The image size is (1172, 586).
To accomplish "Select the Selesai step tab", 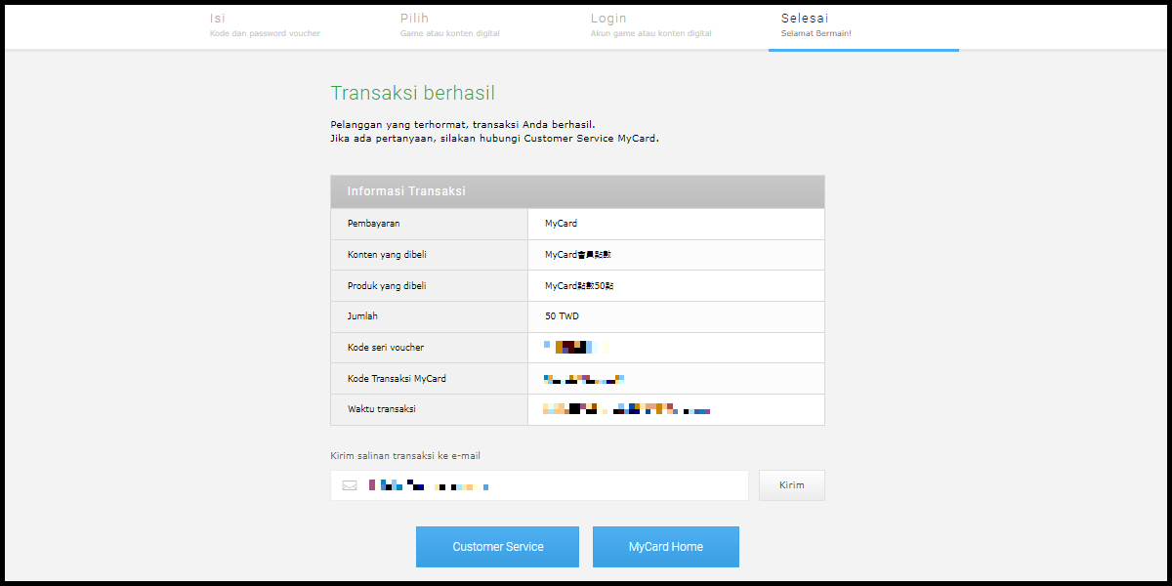I will 863,25.
